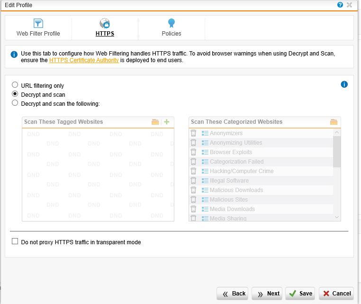361x304 pixels.
Task: Click list icon next to Anonymizing Utilities
Action: (205, 143)
